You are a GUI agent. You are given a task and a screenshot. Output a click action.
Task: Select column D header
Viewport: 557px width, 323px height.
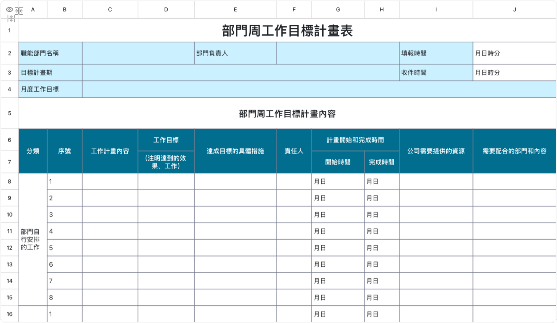(x=166, y=9)
